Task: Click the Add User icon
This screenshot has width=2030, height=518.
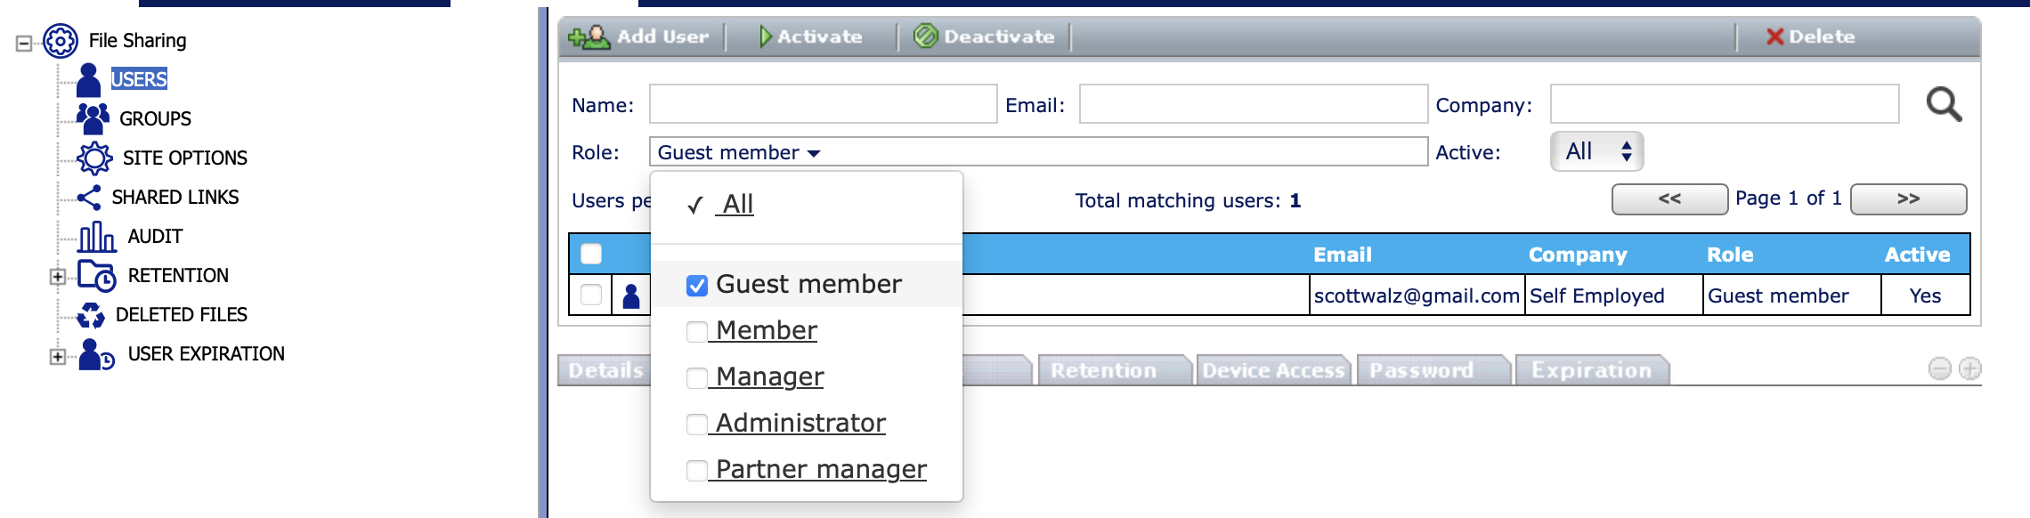Action: tap(589, 37)
